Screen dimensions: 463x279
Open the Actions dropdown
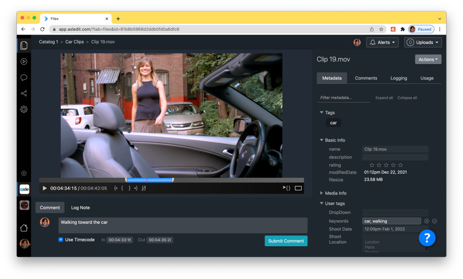pos(428,60)
